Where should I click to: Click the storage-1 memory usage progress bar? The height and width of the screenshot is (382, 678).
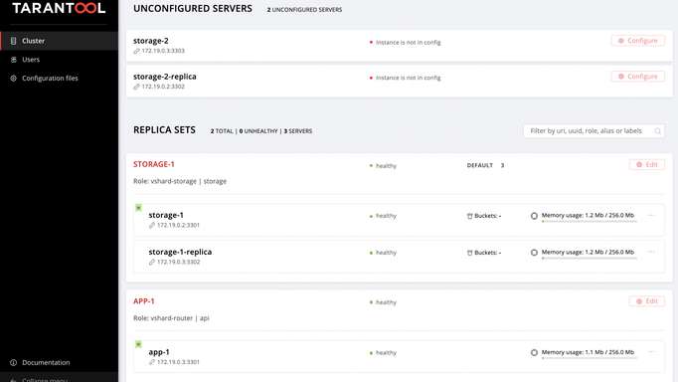click(589, 222)
